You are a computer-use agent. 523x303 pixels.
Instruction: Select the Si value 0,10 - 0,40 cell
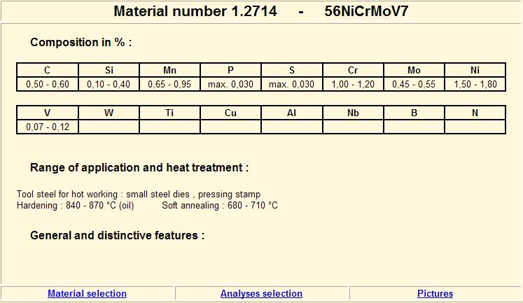(x=109, y=84)
